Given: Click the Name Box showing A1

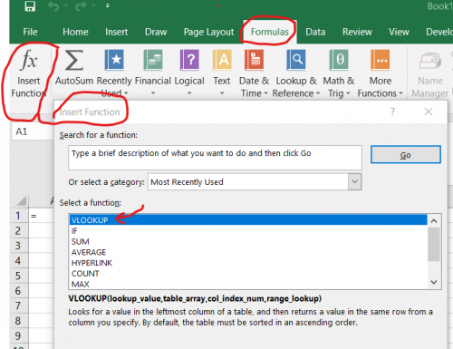Looking at the screenshot, I should (x=33, y=131).
